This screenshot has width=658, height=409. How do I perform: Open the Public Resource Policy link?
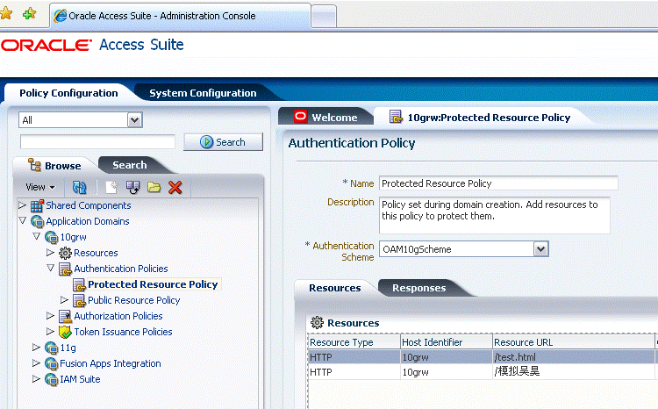pyautogui.click(x=134, y=301)
